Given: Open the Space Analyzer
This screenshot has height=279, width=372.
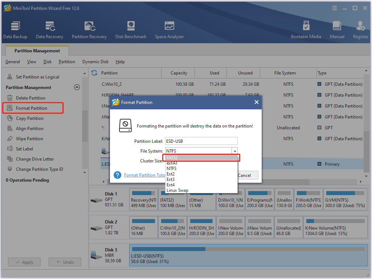Looking at the screenshot, I should pyautogui.click(x=169, y=30).
